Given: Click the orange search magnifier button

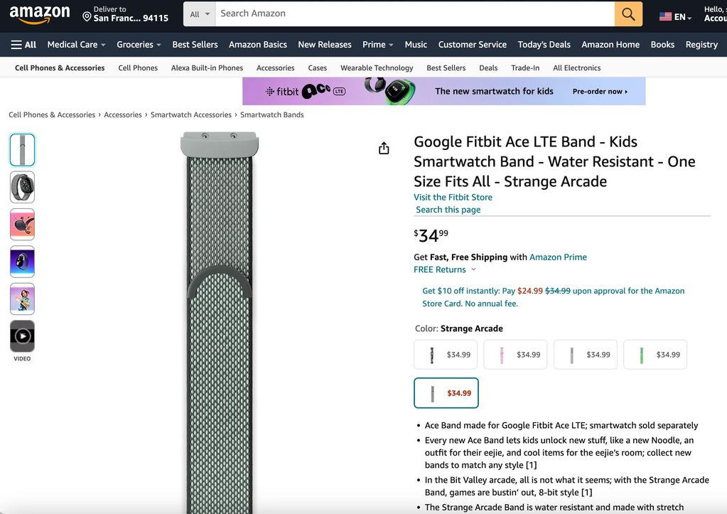Looking at the screenshot, I should (x=628, y=14).
